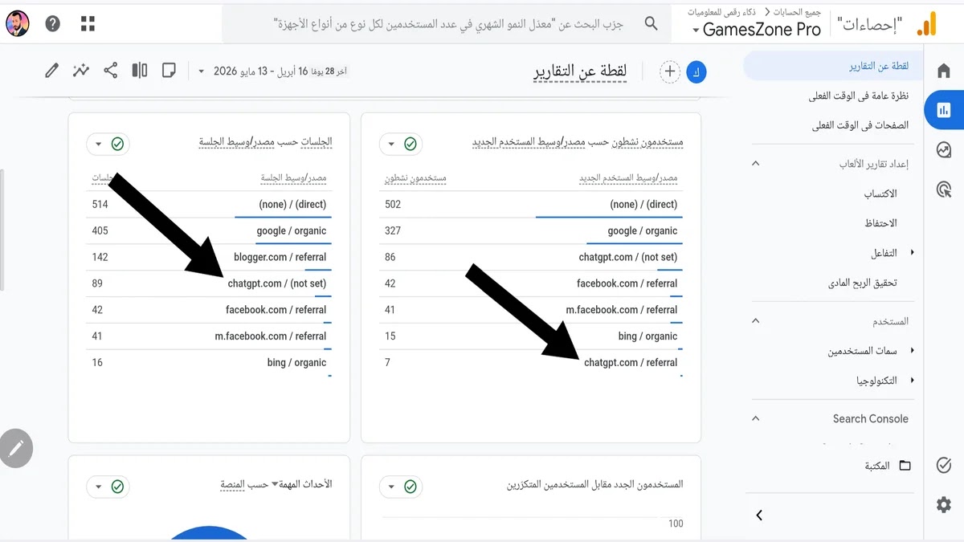Open تحقيق الربح المادي report

(x=862, y=283)
